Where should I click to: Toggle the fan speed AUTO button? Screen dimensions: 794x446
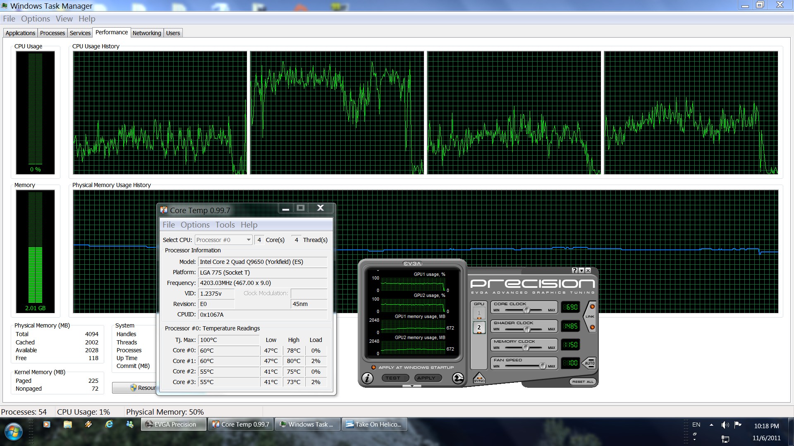click(589, 363)
